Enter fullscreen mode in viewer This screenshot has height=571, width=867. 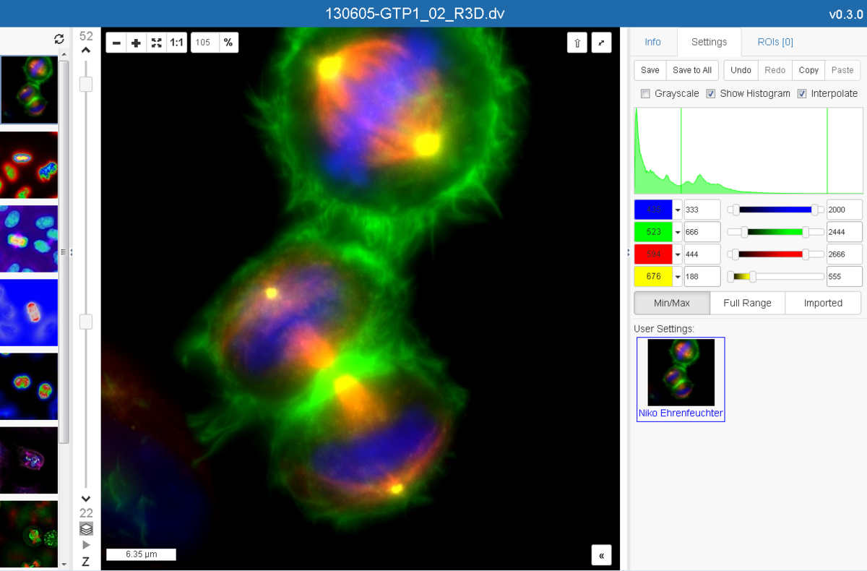coord(601,43)
